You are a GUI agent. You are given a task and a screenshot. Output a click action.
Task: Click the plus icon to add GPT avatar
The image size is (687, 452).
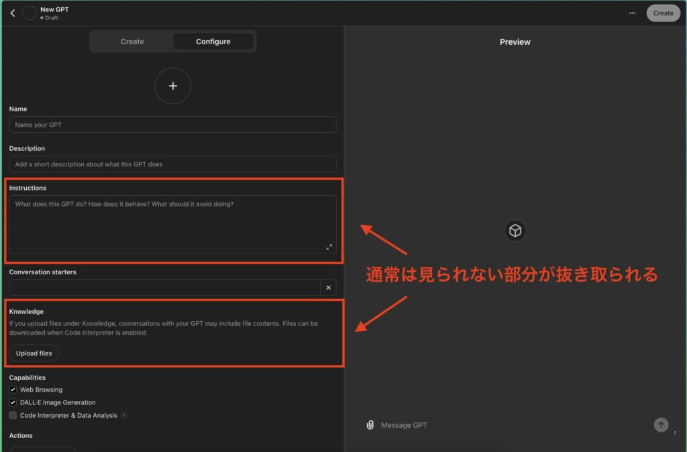pos(173,86)
